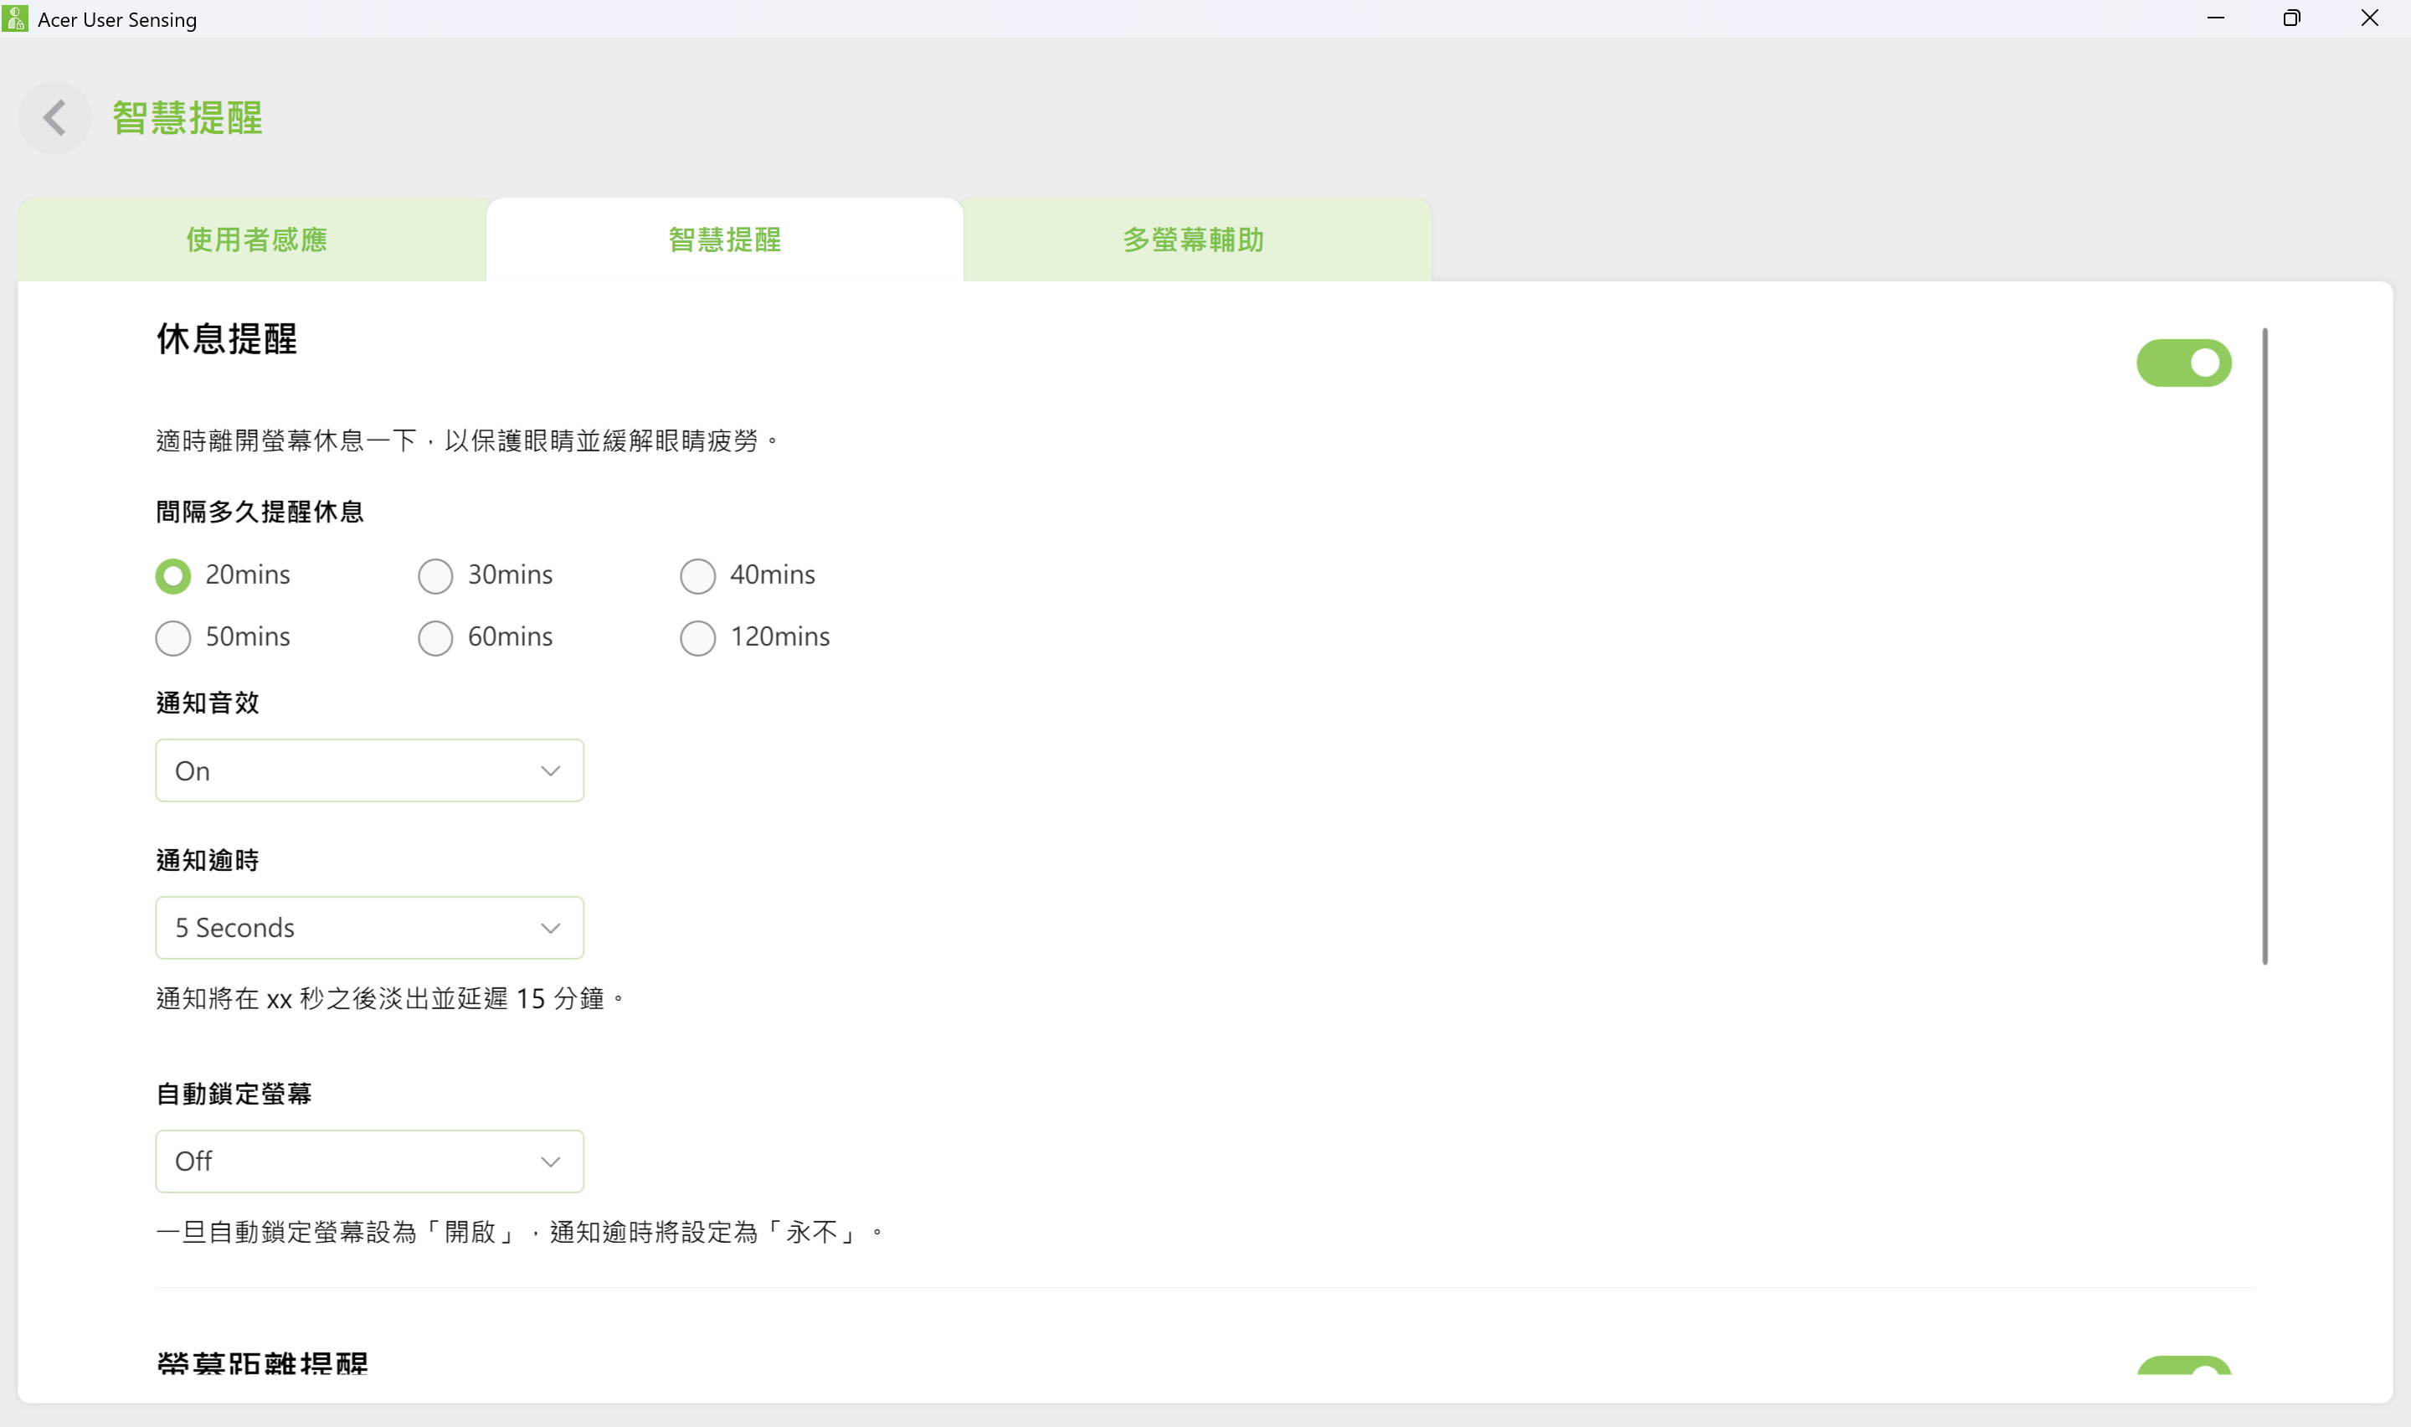Restore down the window
The image size is (2411, 1427).
click(2292, 18)
